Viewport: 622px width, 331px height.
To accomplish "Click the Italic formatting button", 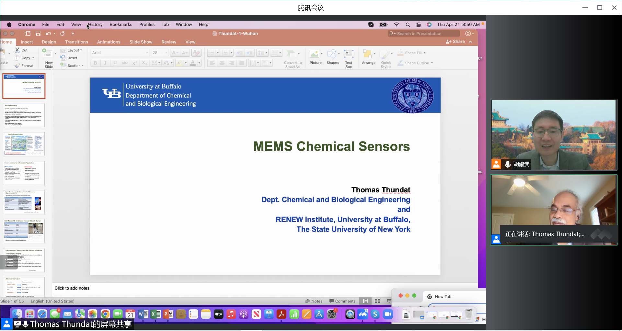I will click(x=105, y=63).
